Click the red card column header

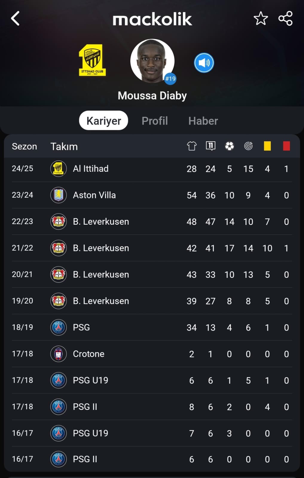tap(286, 146)
